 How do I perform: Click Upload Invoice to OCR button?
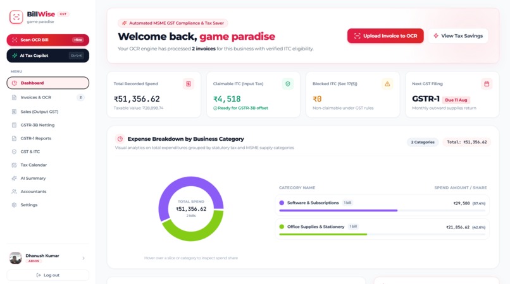click(385, 36)
